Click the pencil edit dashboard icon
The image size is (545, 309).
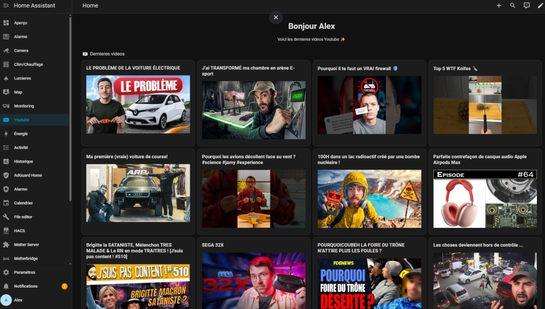click(541, 5)
